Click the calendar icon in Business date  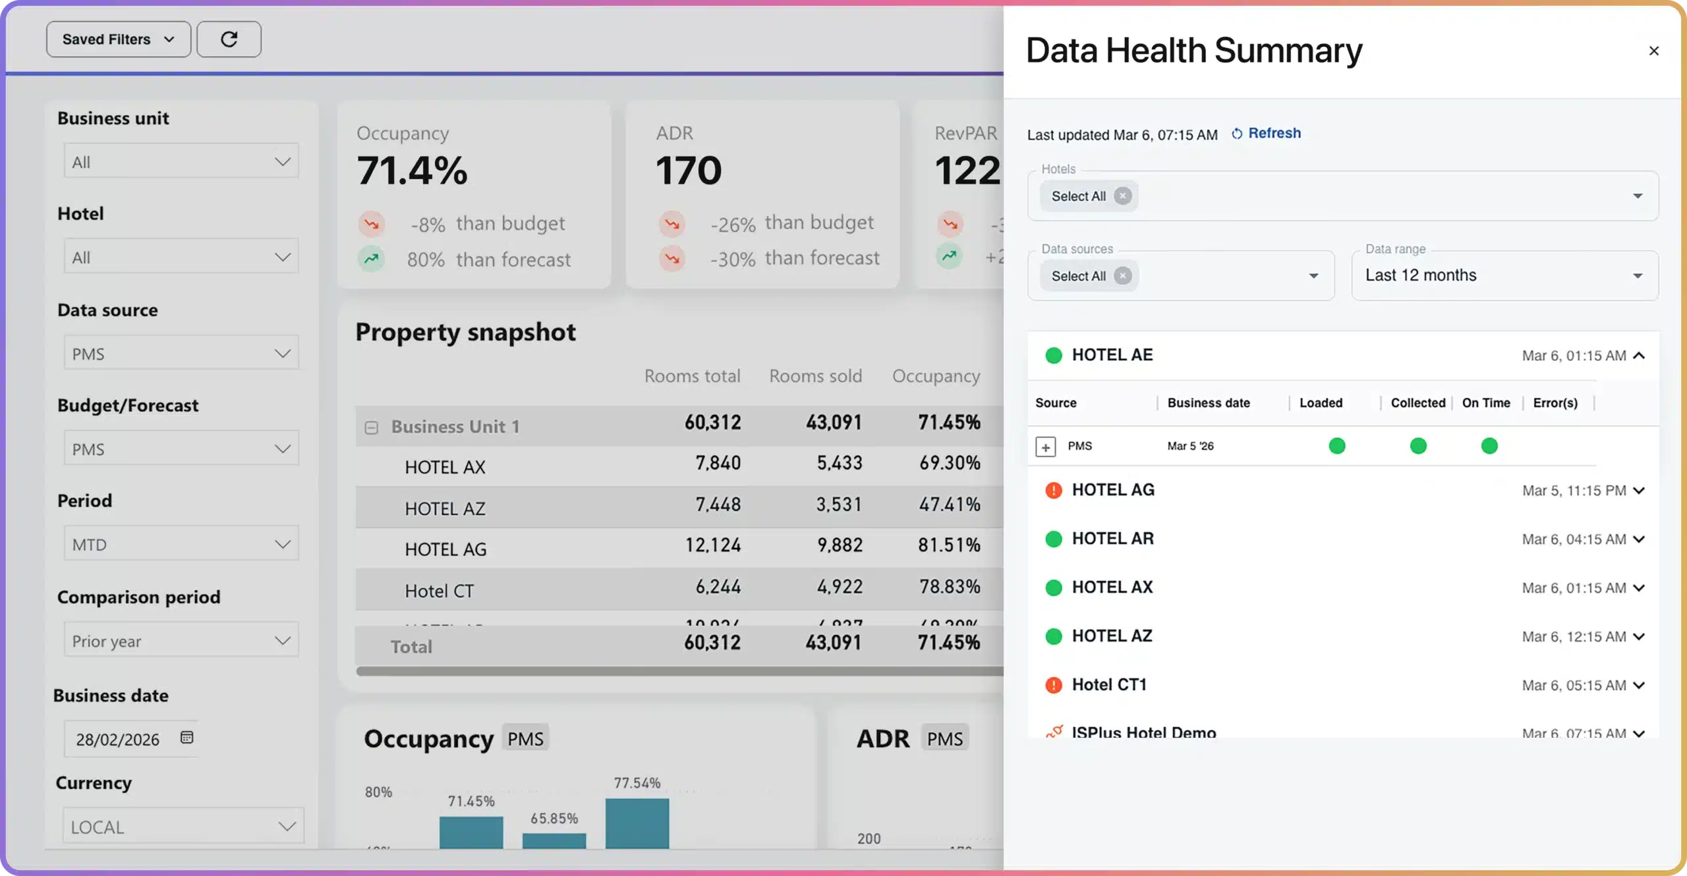pyautogui.click(x=186, y=738)
